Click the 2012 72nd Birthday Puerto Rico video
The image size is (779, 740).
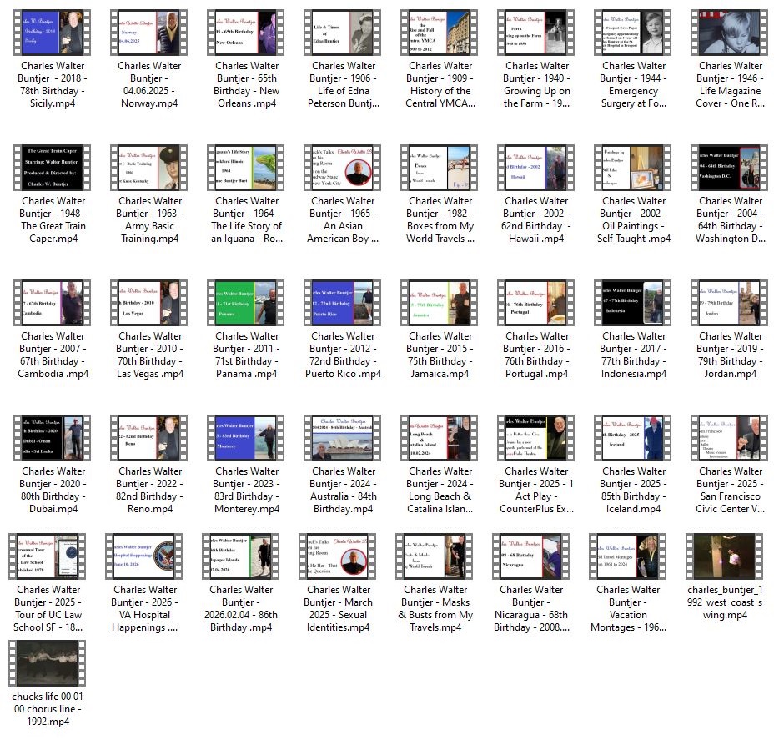[343, 303]
